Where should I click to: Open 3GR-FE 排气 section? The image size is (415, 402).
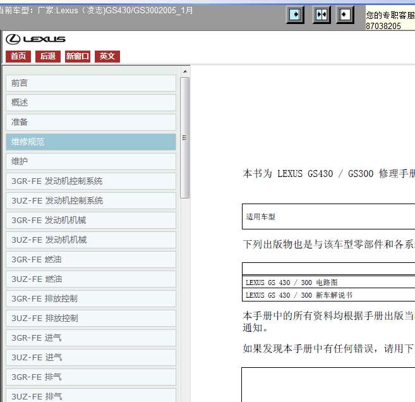[x=91, y=377]
